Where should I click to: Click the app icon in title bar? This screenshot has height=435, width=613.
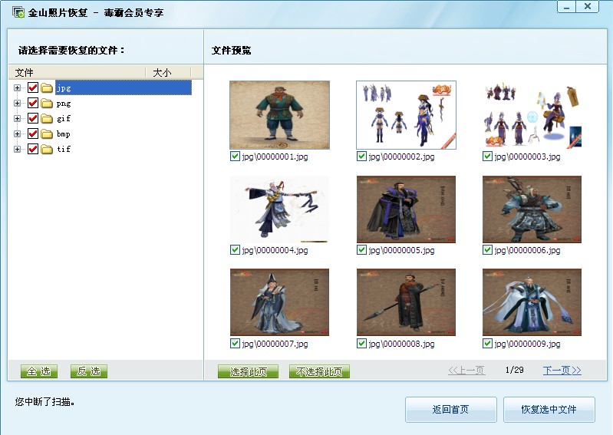[x=18, y=12]
